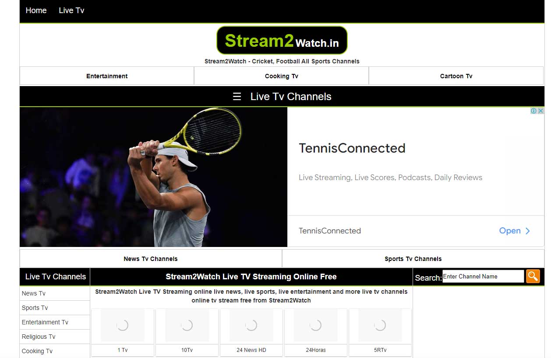551x358 pixels.
Task: Click the 10Tv channel label
Action: [x=187, y=350]
